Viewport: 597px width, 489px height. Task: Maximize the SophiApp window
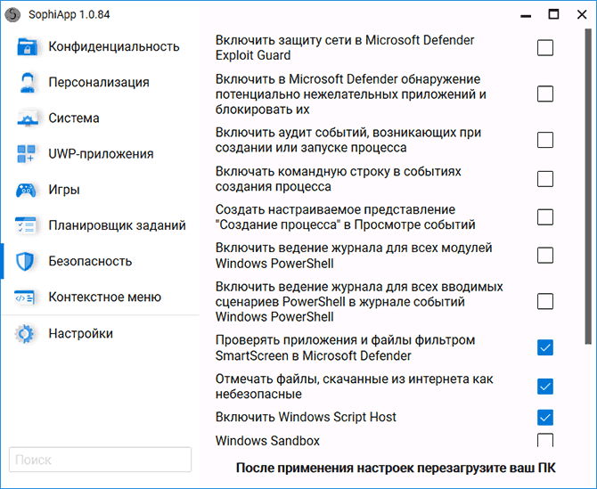pyautogui.click(x=553, y=14)
